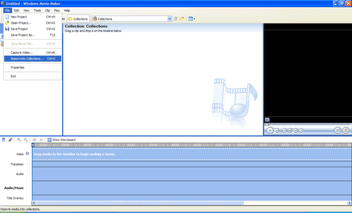Image resolution: width=352 pixels, height=213 pixels.
Task: Click the Video track area
Action: (x=192, y=154)
